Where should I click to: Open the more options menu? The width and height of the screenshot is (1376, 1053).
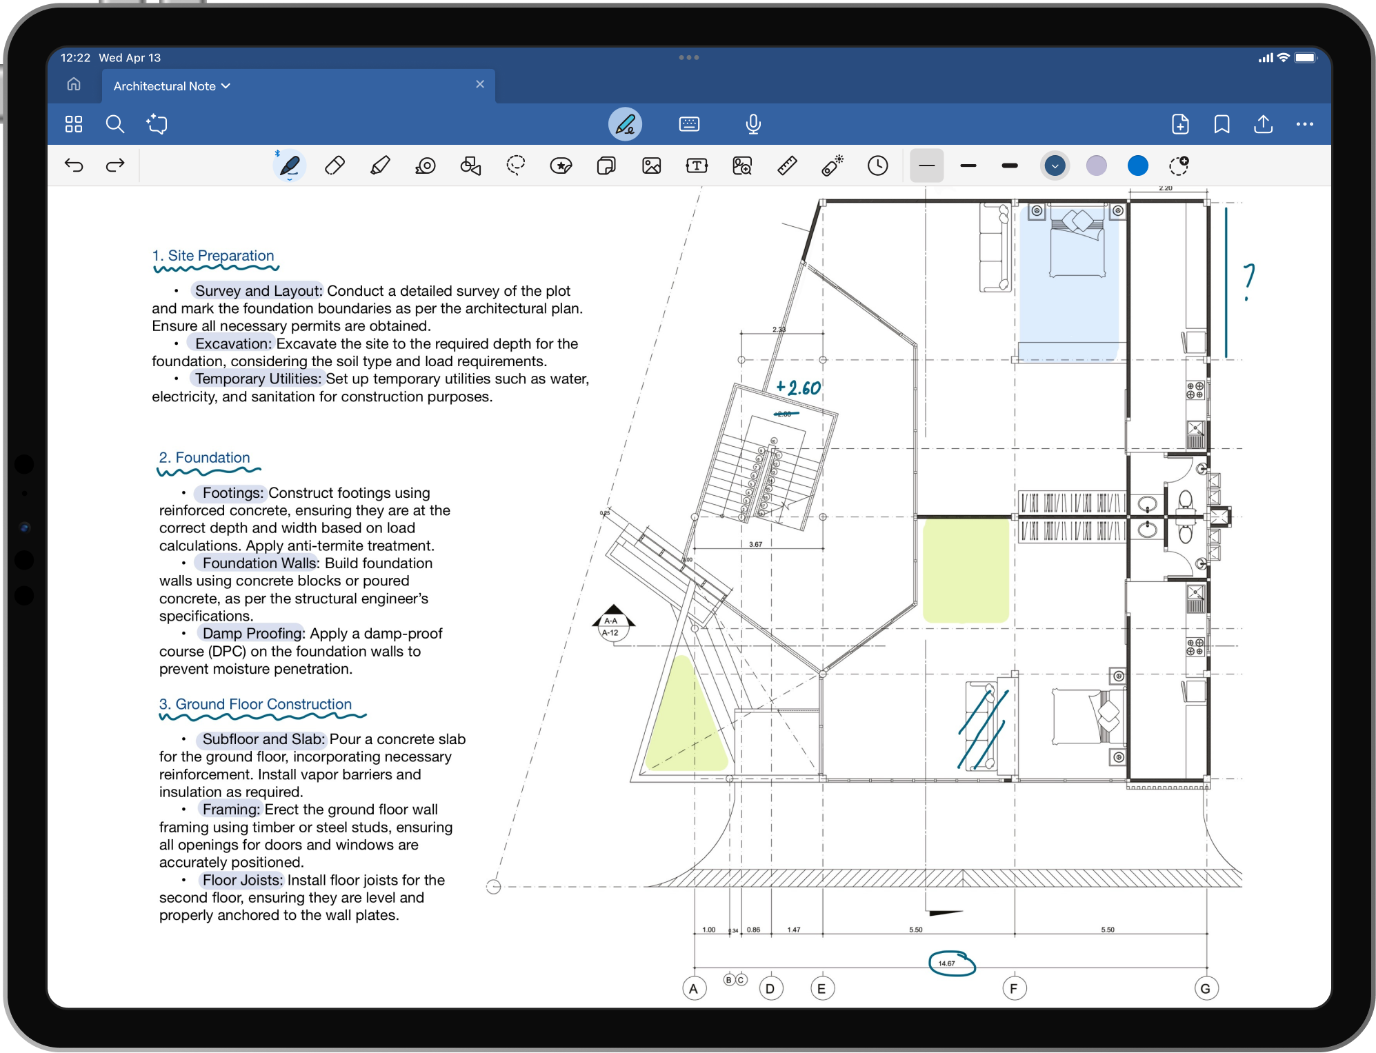tap(1304, 124)
